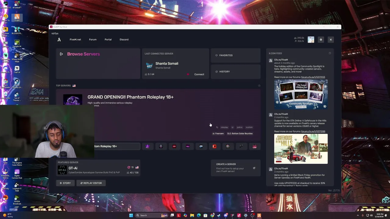The image size is (390, 219).
Task: Click the user avatar in FiveM header
Action: click(x=311, y=40)
